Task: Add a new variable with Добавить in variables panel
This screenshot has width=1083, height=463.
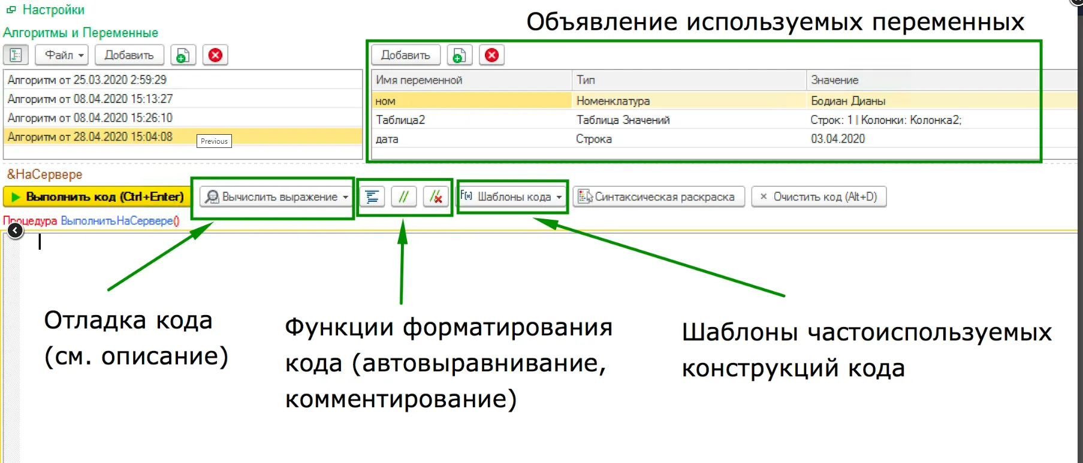Action: (406, 55)
